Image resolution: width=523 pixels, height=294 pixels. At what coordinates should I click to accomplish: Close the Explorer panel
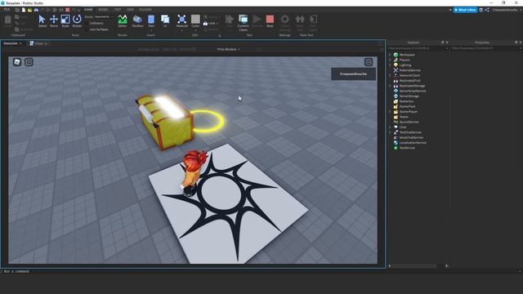pyautogui.click(x=447, y=42)
